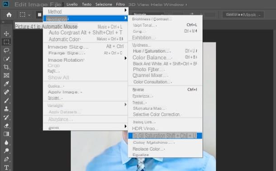276x171 pixels.
Task: Choose Exhibition in adjustments submenu
Action: pyautogui.click(x=165, y=38)
